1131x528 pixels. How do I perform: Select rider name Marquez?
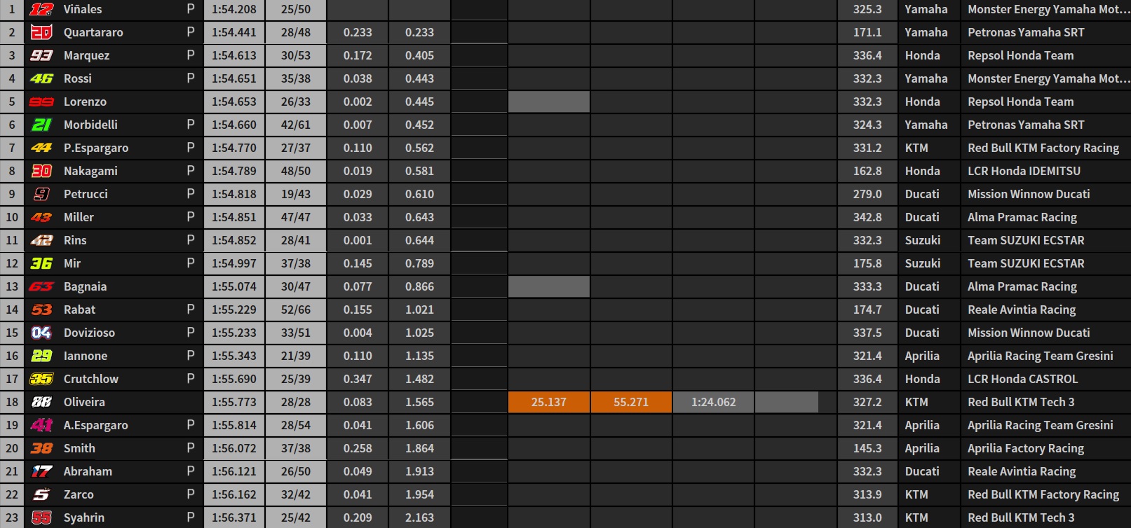(86, 55)
